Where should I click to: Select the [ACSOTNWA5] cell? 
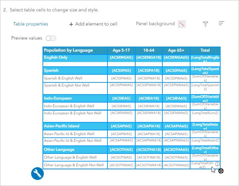point(121,165)
